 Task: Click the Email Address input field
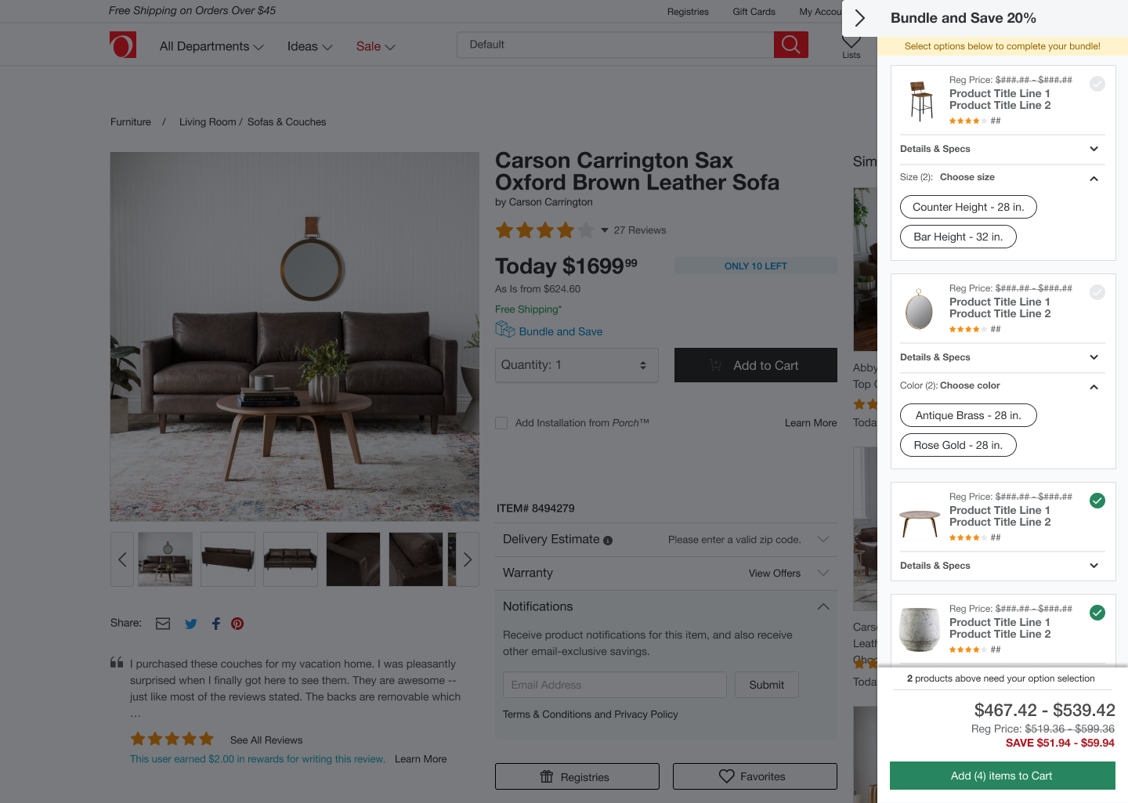(x=615, y=685)
